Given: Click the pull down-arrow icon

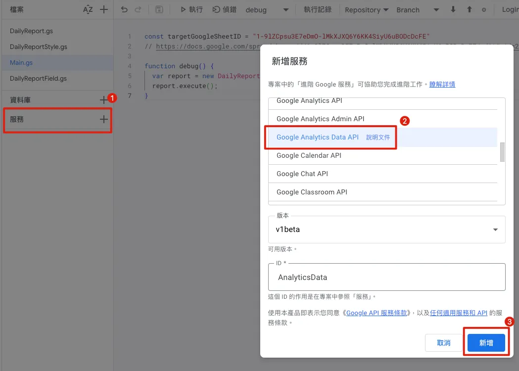Looking at the screenshot, I should [453, 9].
